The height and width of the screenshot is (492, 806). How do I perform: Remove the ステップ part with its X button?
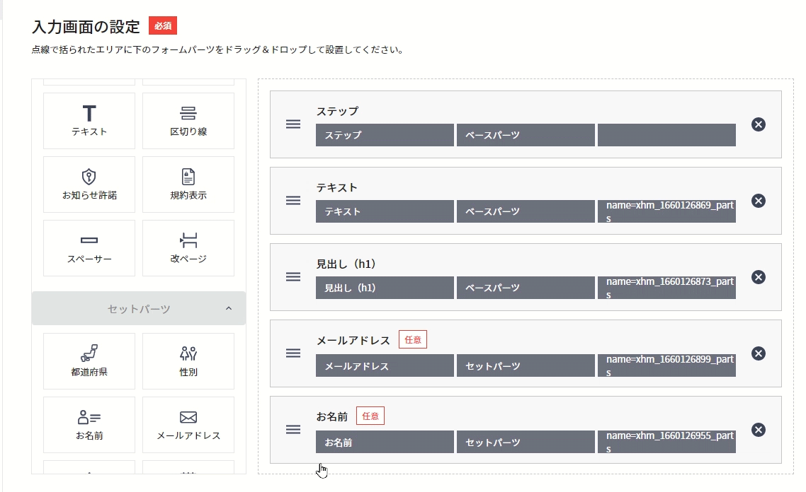[759, 124]
